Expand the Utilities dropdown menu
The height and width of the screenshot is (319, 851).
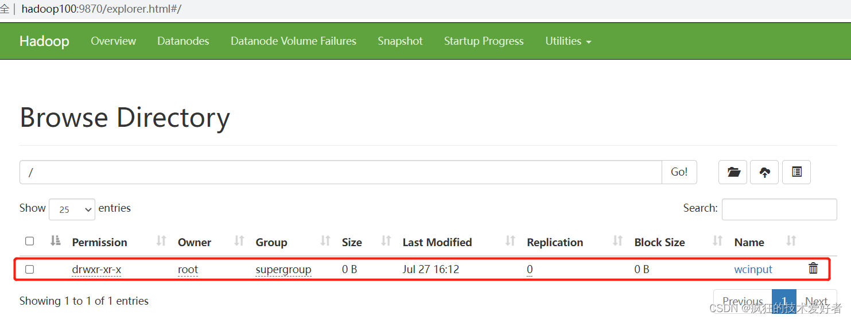[568, 41]
